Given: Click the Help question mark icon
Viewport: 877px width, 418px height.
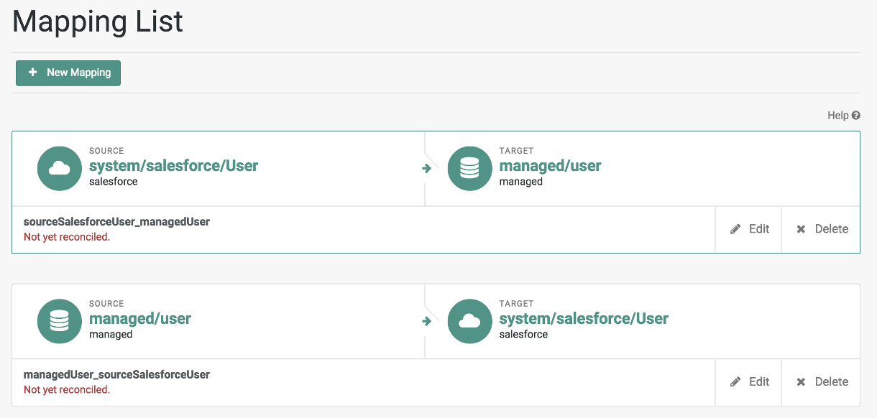Looking at the screenshot, I should [856, 116].
